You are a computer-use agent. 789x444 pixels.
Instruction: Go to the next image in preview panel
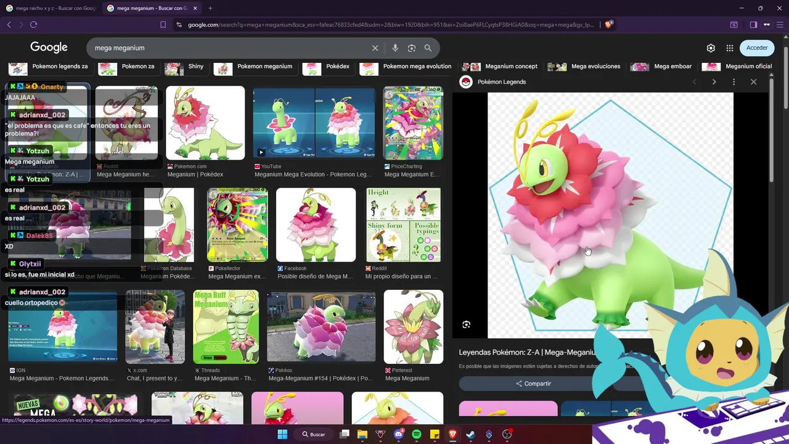point(714,82)
